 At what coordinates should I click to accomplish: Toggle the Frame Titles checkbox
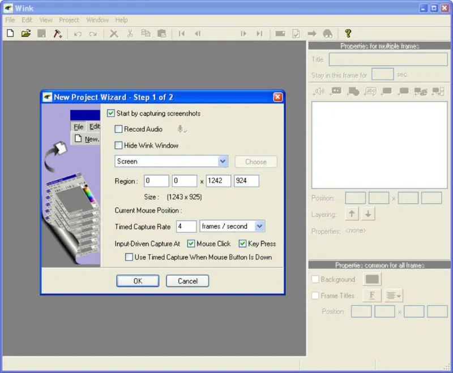pos(315,296)
